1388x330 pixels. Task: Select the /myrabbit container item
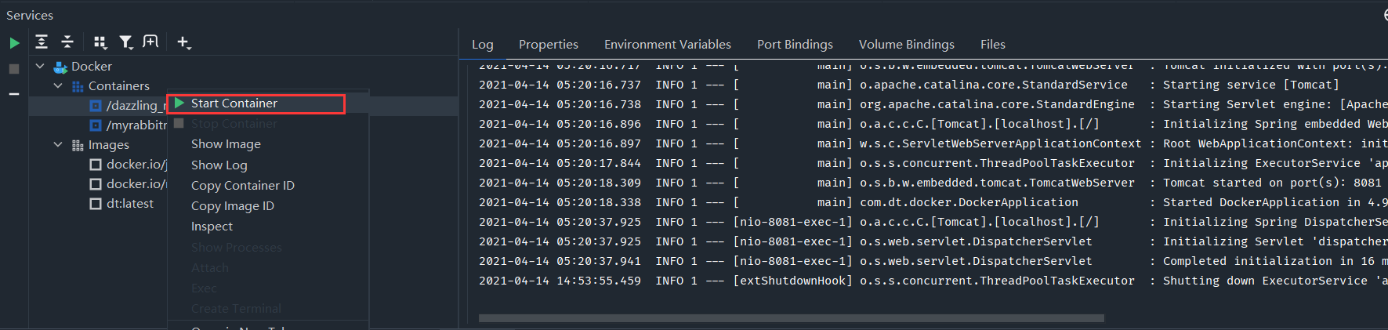[136, 125]
